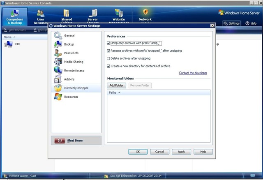The width and height of the screenshot is (263, 180).
Task: Click the 'Remote access: Gast' status text
Action: click(x=23, y=176)
